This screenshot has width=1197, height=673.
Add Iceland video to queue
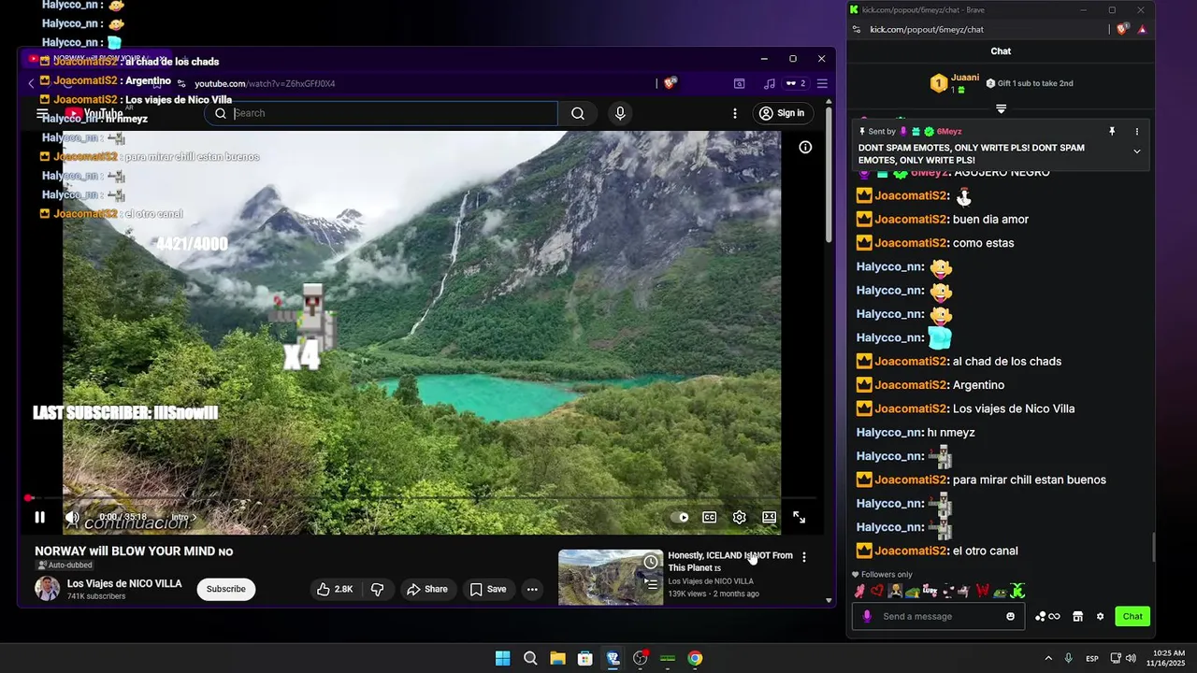(651, 585)
